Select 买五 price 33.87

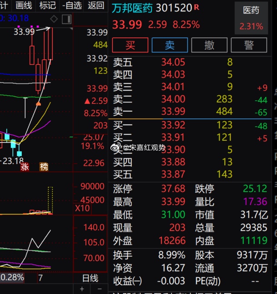click(x=173, y=174)
